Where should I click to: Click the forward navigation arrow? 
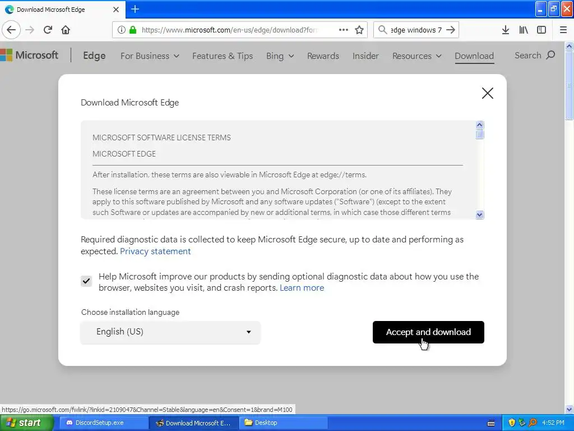point(30,30)
